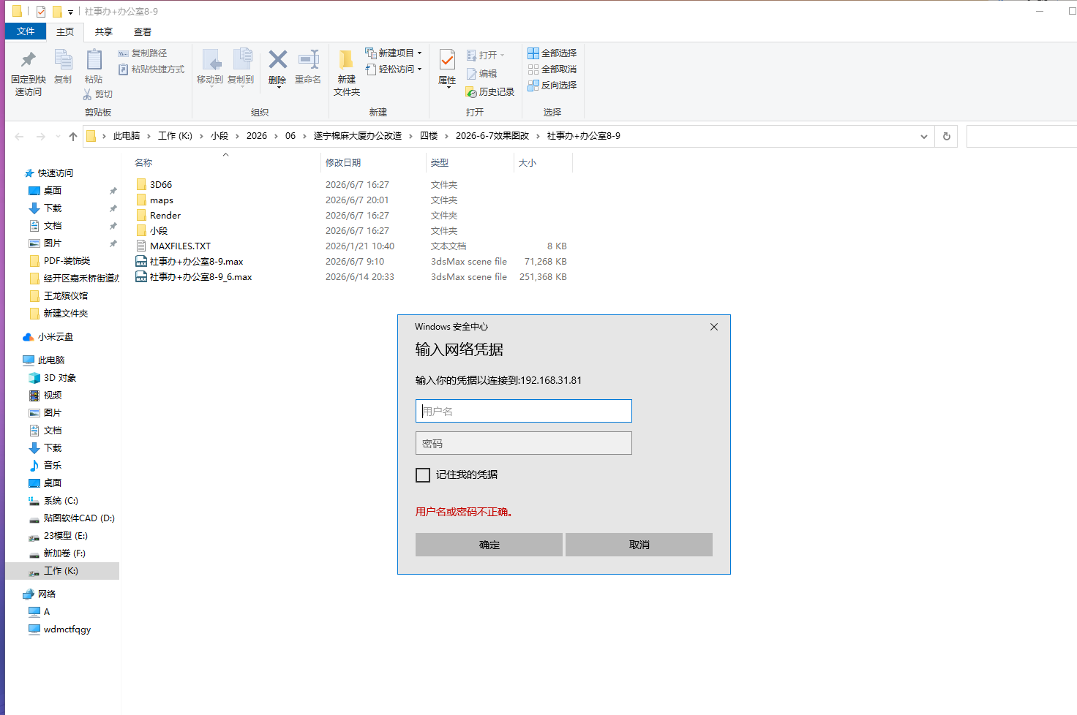Click the Move to icon
This screenshot has width=1077, height=715.
click(210, 60)
